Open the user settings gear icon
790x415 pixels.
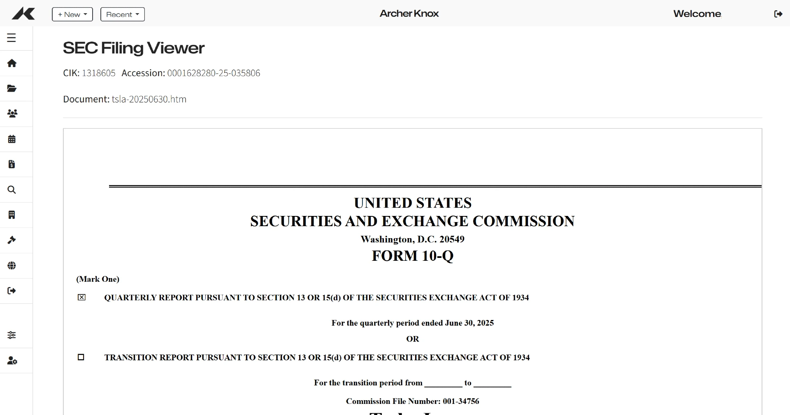pos(12,361)
